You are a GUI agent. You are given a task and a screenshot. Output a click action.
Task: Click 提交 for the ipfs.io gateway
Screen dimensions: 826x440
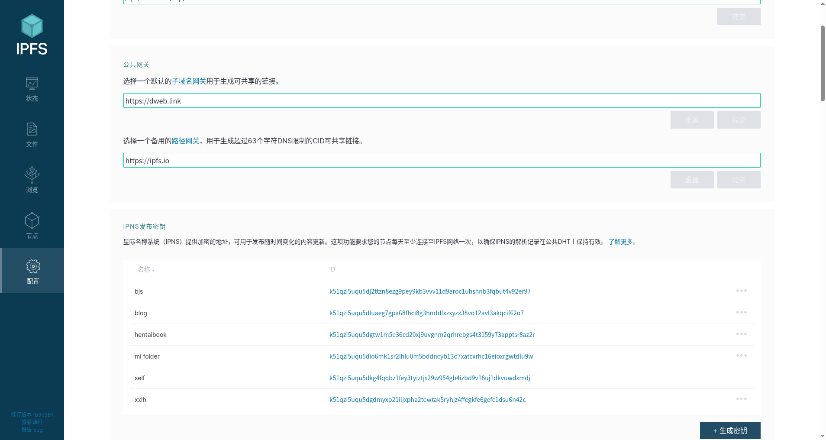pyautogui.click(x=739, y=180)
